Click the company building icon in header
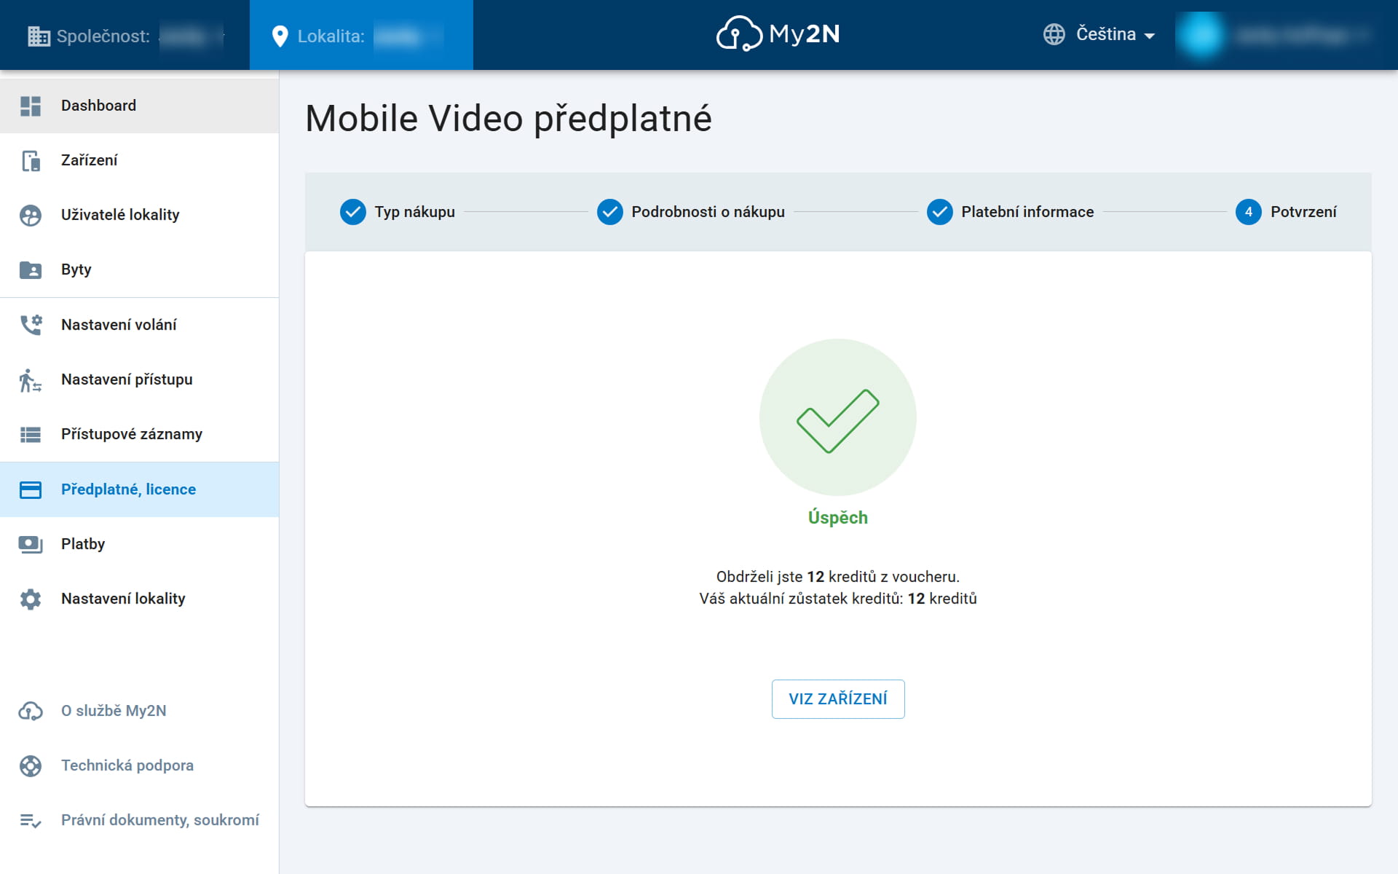This screenshot has width=1398, height=874. [x=39, y=36]
